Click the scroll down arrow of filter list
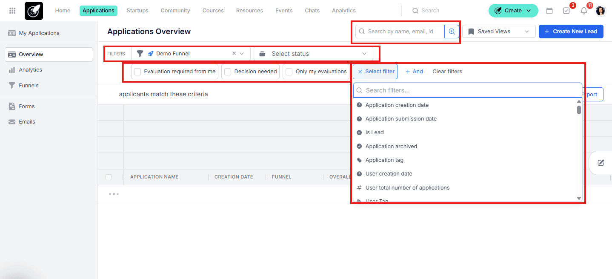 tap(579, 198)
